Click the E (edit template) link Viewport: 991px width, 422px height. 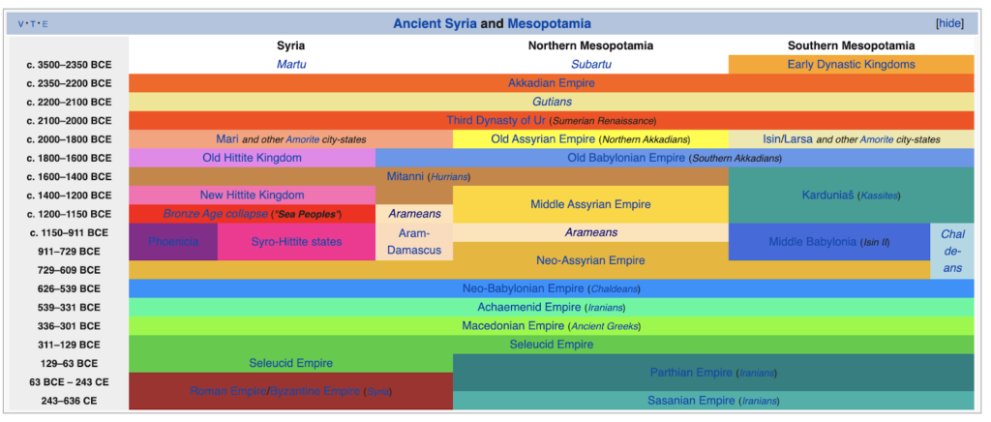coord(45,24)
